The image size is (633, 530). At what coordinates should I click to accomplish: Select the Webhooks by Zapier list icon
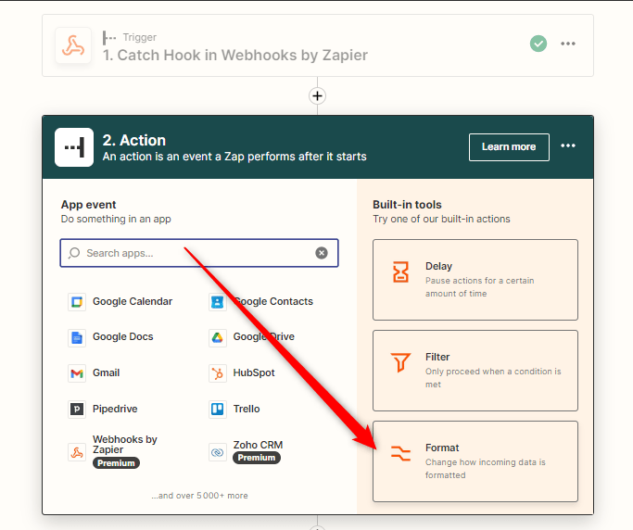(x=77, y=452)
